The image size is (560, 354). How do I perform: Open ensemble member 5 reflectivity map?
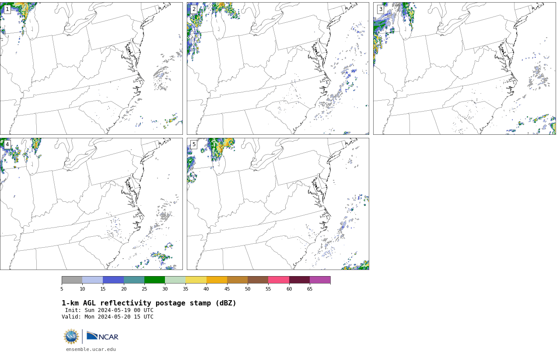tap(278, 204)
